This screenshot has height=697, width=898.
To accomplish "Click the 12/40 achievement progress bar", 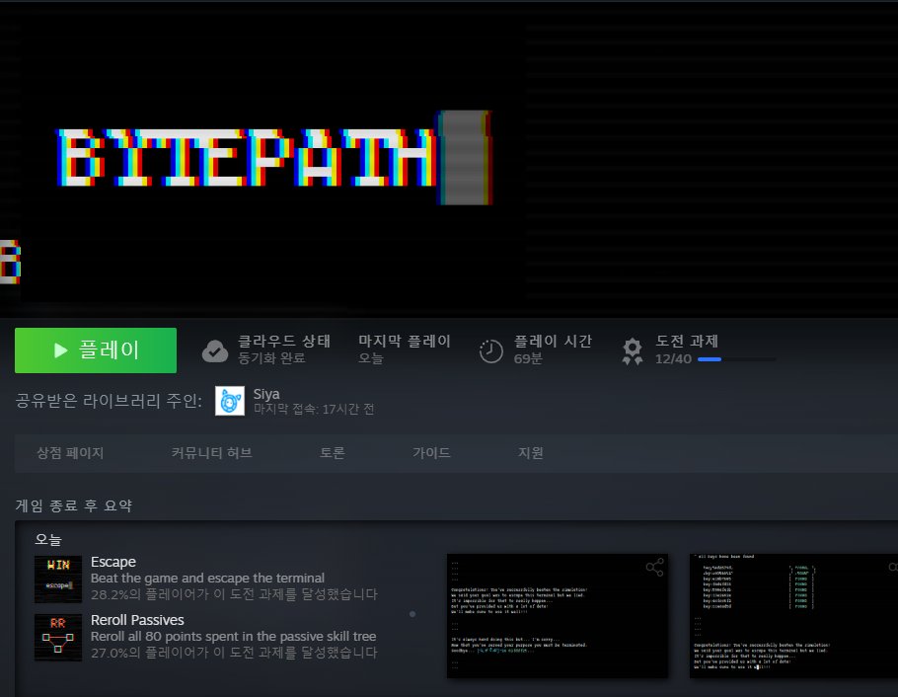I will 711,359.
